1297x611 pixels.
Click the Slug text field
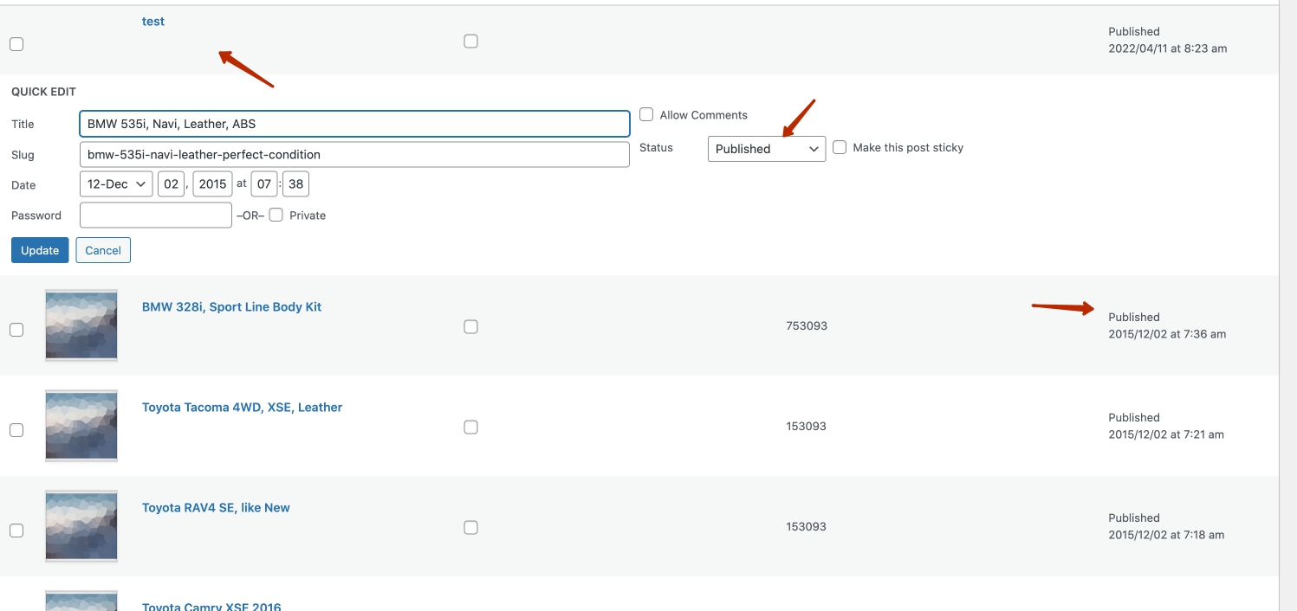pos(353,155)
